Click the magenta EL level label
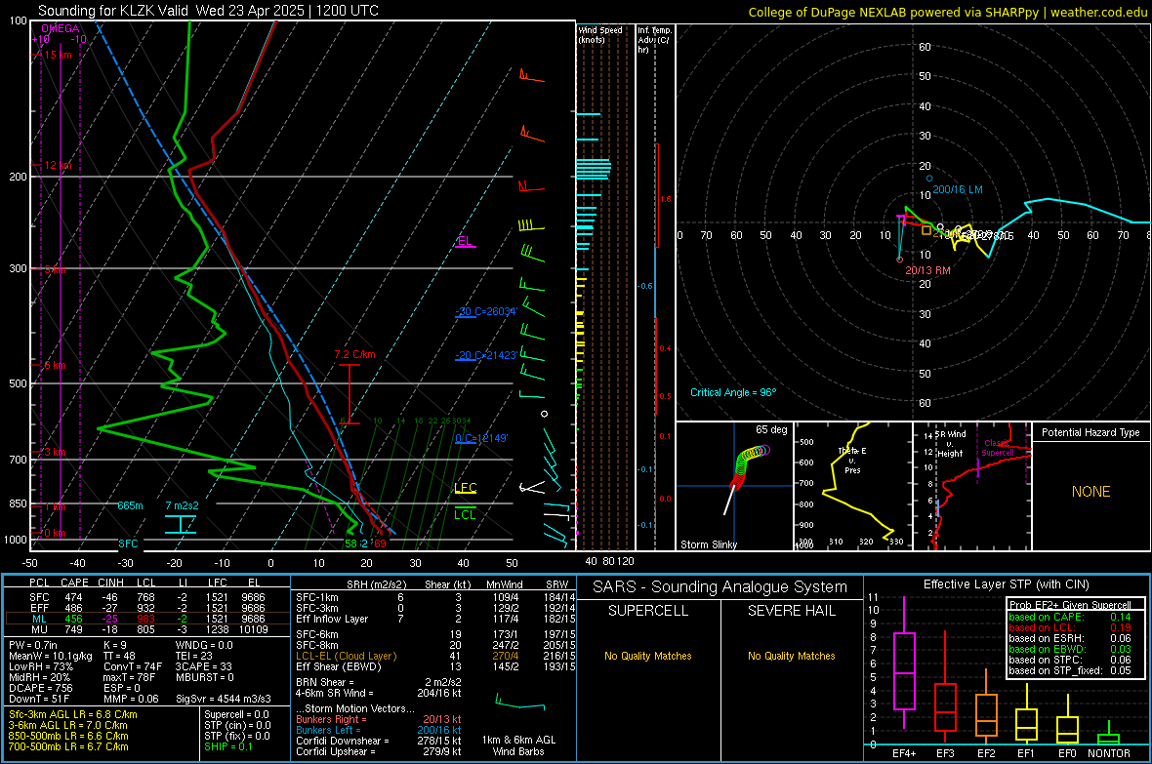The image size is (1152, 764). coord(465,241)
